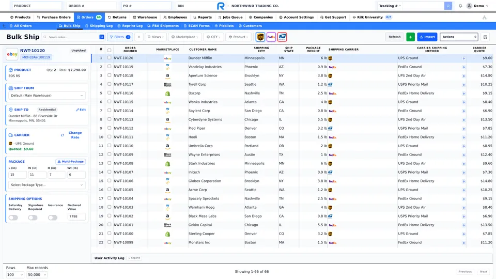This screenshot has width=496, height=279.
Task: Click the carrier refresh rate icon
Action: (63, 135)
